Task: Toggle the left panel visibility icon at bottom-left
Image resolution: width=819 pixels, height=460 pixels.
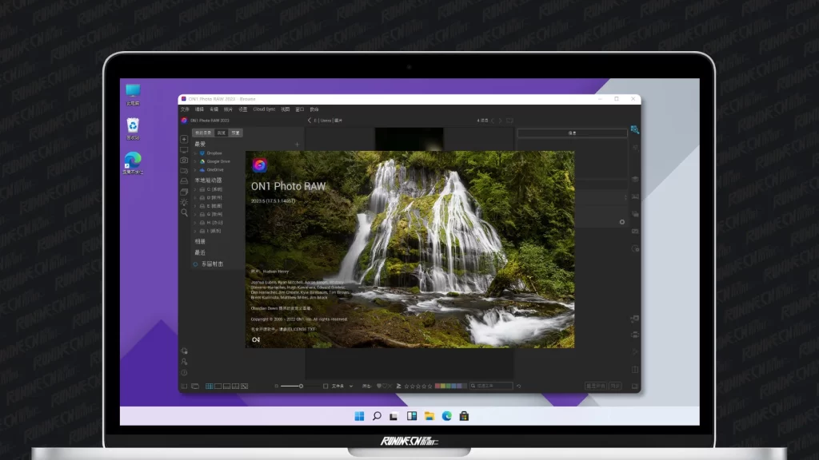Action: click(184, 386)
